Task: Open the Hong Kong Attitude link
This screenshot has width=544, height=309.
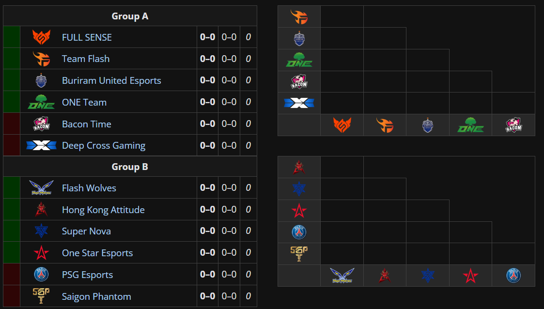Action: tap(103, 210)
